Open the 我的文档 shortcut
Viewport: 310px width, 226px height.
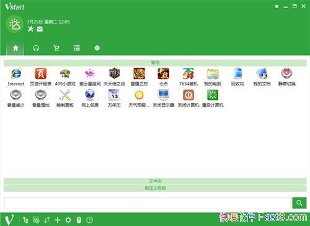click(262, 74)
